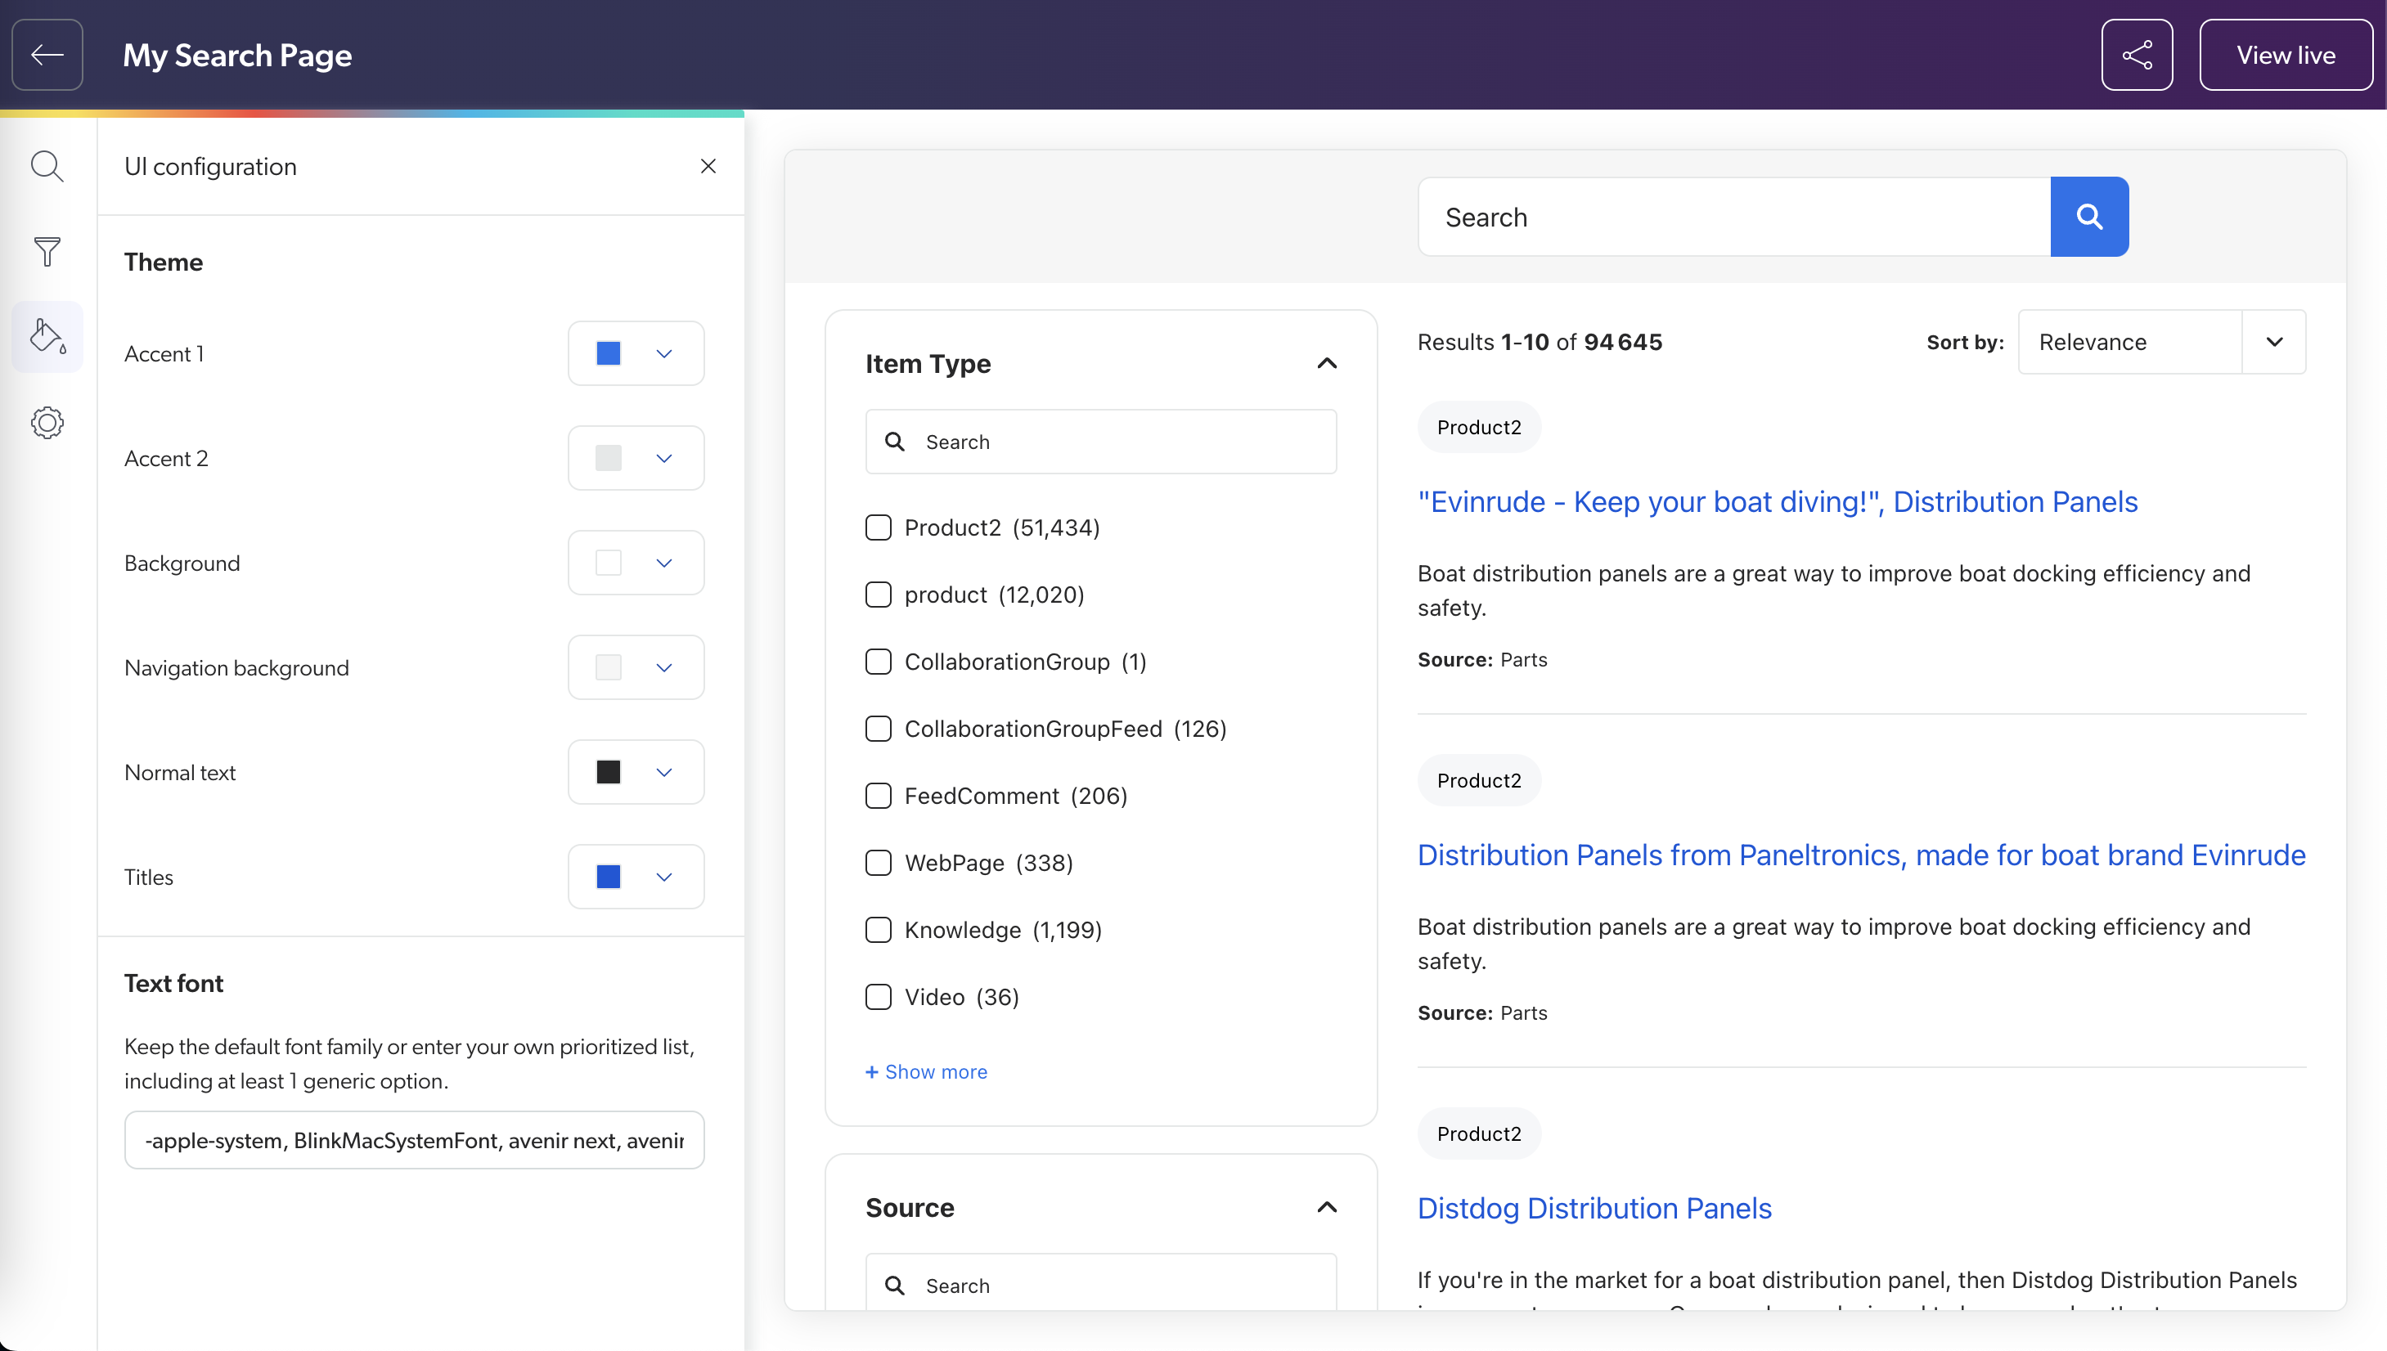
Task: Check the CollaborationGroup (1) checkbox
Action: point(878,662)
